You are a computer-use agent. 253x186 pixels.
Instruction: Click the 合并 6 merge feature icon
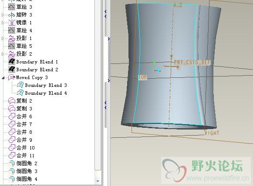coord(12,116)
